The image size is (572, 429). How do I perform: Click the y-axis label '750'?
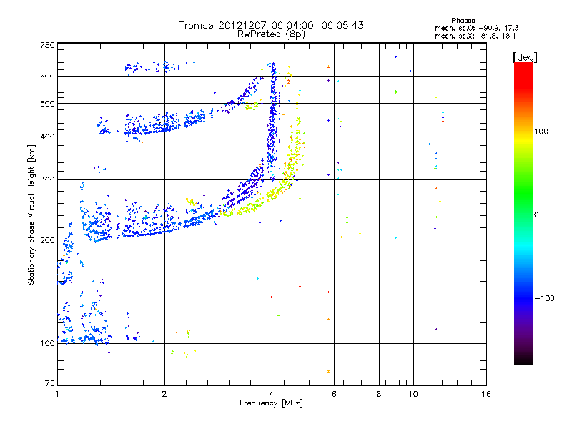47,45
